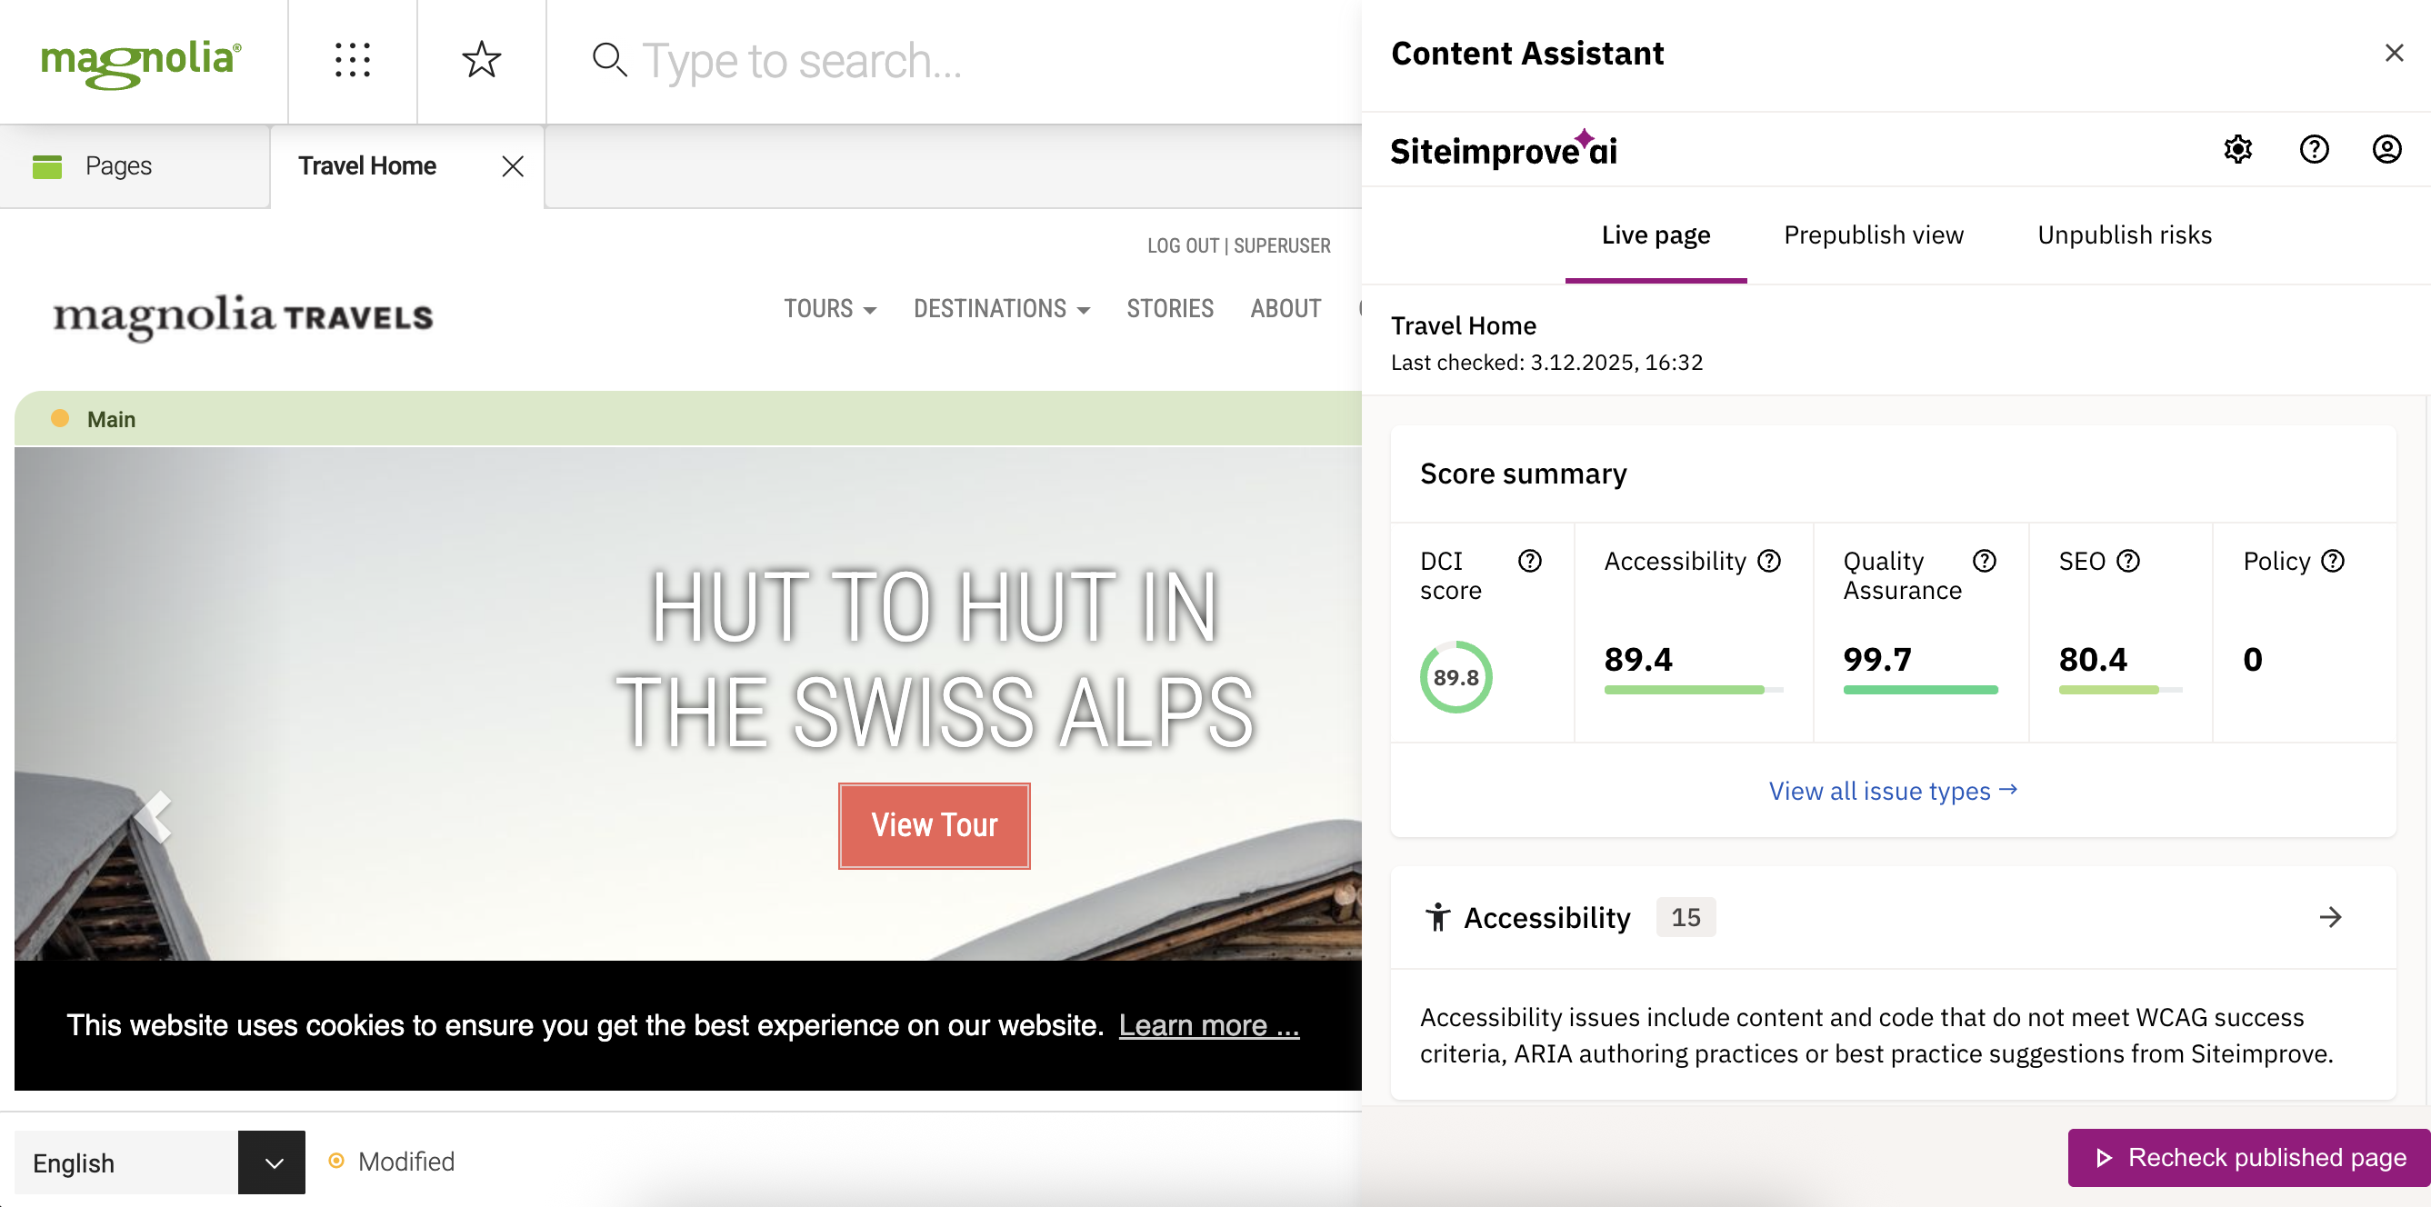Open the TOURS dropdown menu
Screen dimensions: 2431x1207
[x=829, y=309]
